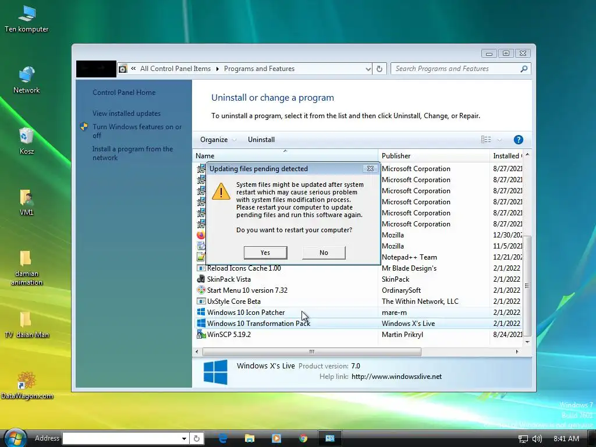The height and width of the screenshot is (447, 596).
Task: Open the Kosz recycle bin icon
Action: (x=27, y=141)
